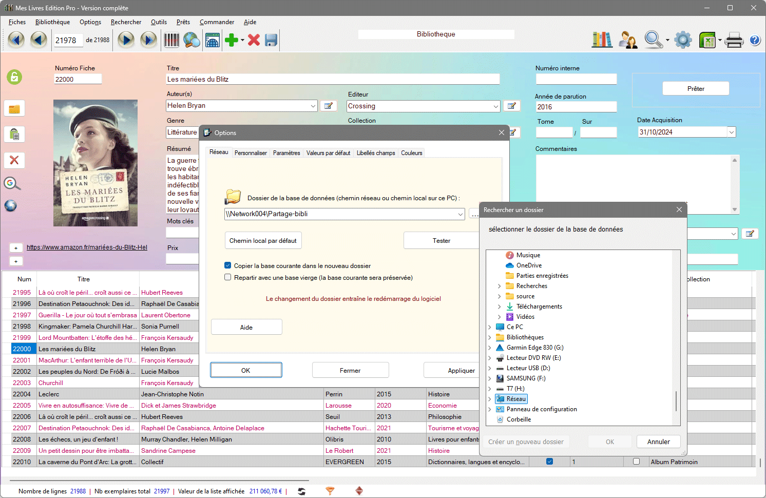Go to next record arrow

point(126,40)
